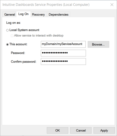Focus the Password input field

[63, 53]
